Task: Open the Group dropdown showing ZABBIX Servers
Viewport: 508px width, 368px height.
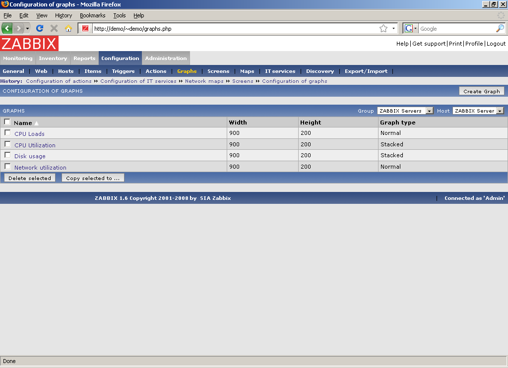Action: click(x=405, y=111)
